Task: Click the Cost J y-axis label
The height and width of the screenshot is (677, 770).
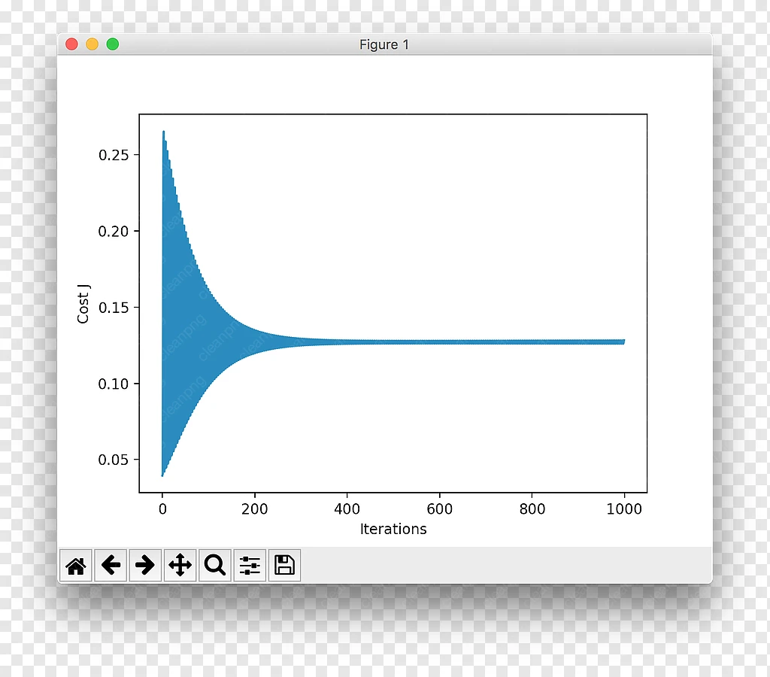Action: (x=83, y=304)
